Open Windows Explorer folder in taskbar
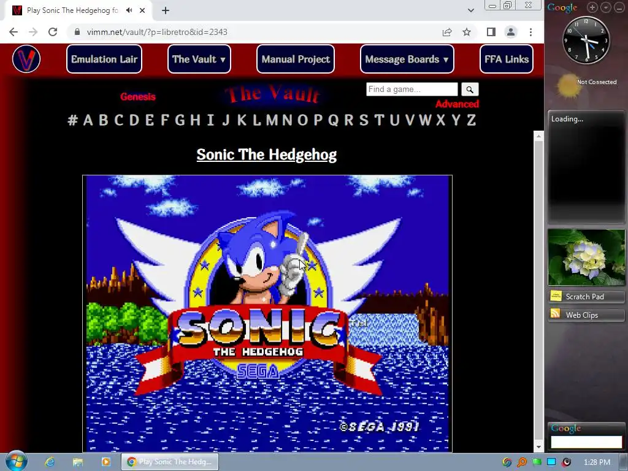This screenshot has width=628, height=471. coord(78,462)
